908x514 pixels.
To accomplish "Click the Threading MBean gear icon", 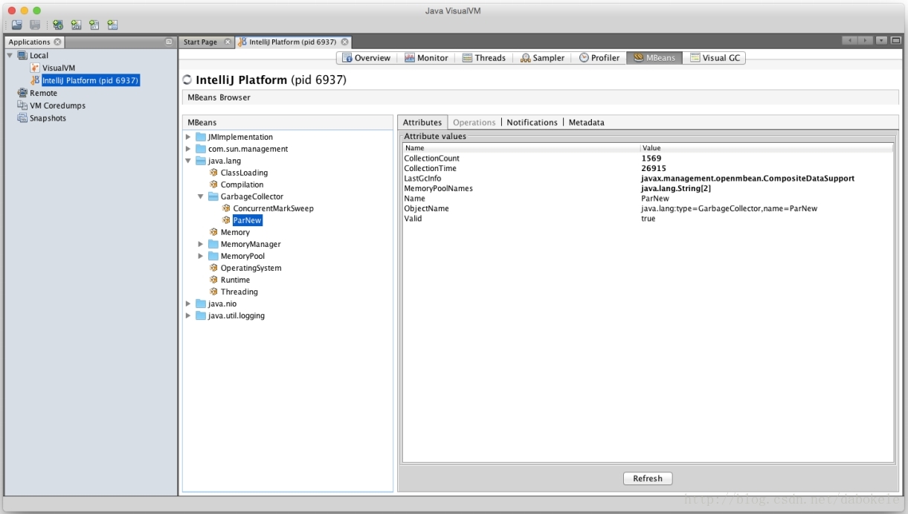I will 214,292.
